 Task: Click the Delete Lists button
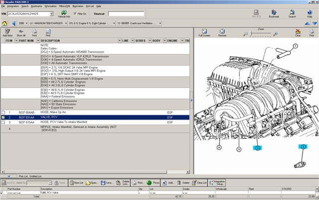(x=123, y=183)
